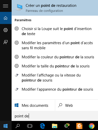The width and height of the screenshot is (98, 130).
Task: Open the Settings gear in sidebar
Action: click(x=6, y=30)
